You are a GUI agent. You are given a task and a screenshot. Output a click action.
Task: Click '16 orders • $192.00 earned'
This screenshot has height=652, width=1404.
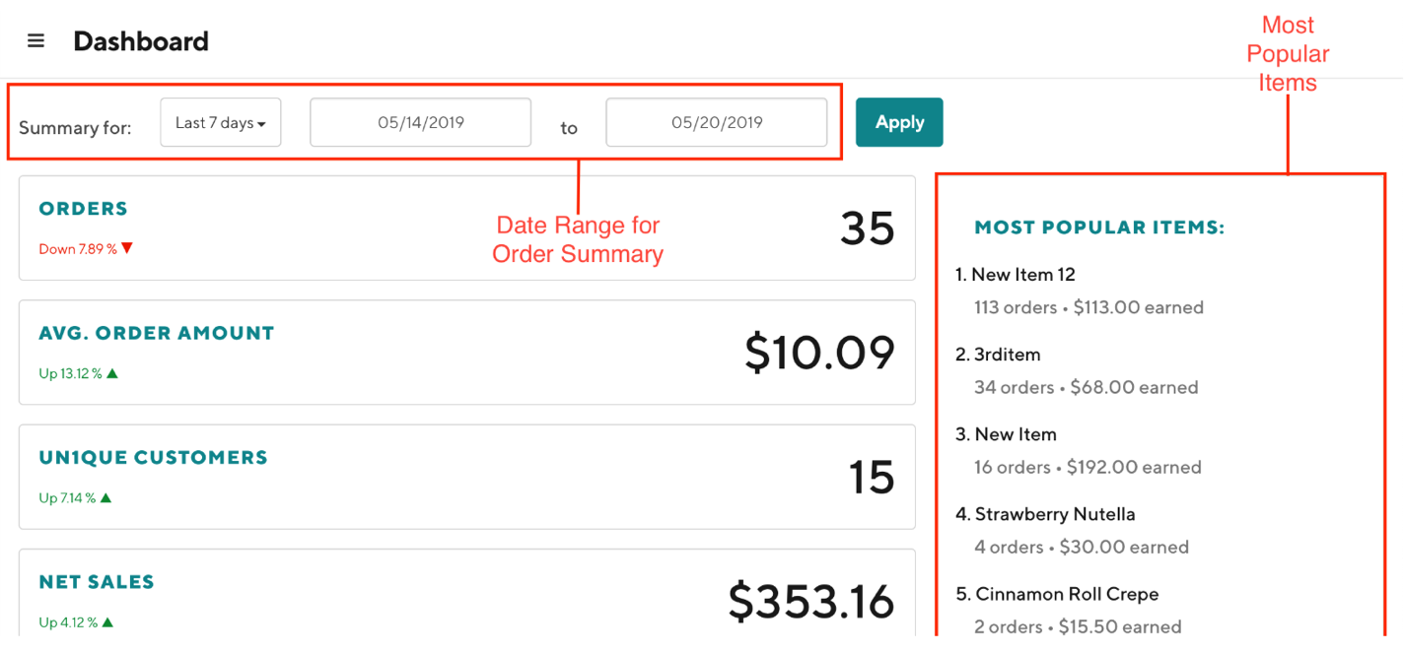[1088, 467]
